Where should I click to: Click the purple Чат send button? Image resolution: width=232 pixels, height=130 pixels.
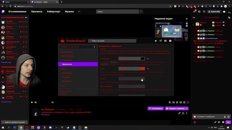(x=228, y=122)
